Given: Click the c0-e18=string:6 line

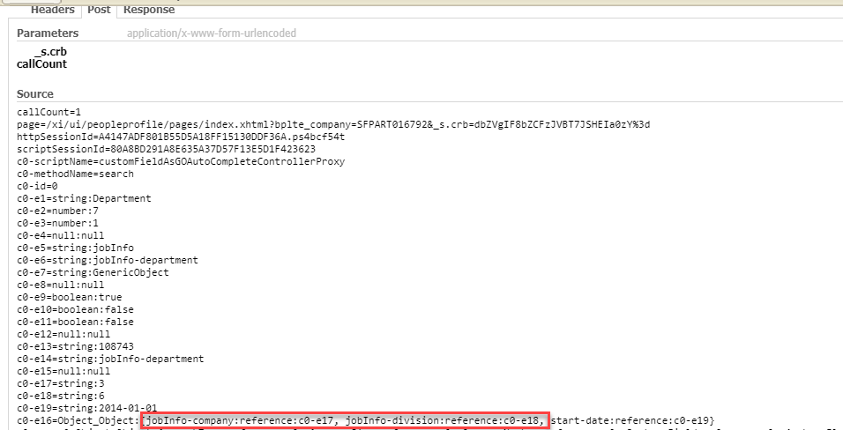Looking at the screenshot, I should coord(61,397).
